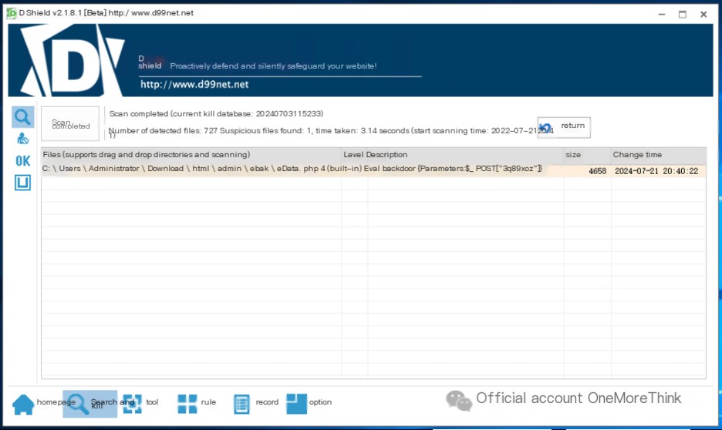This screenshot has width=722, height=430.
Task: Select the magnifier scan icon in sidebar
Action: (x=22, y=117)
